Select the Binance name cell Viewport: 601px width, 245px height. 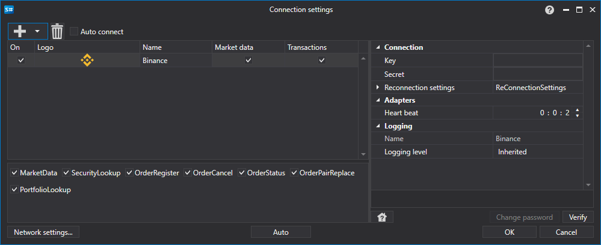tap(176, 61)
